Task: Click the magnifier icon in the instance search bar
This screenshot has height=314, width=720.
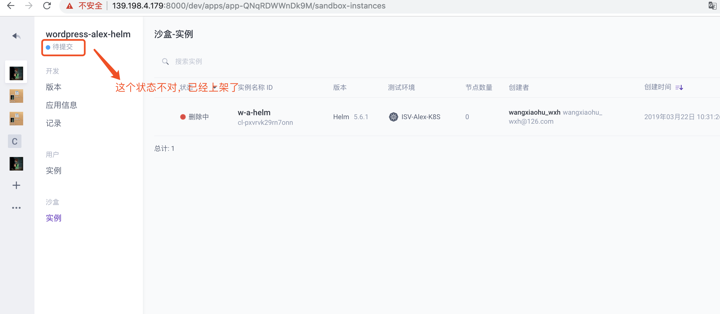Action: [x=165, y=62]
